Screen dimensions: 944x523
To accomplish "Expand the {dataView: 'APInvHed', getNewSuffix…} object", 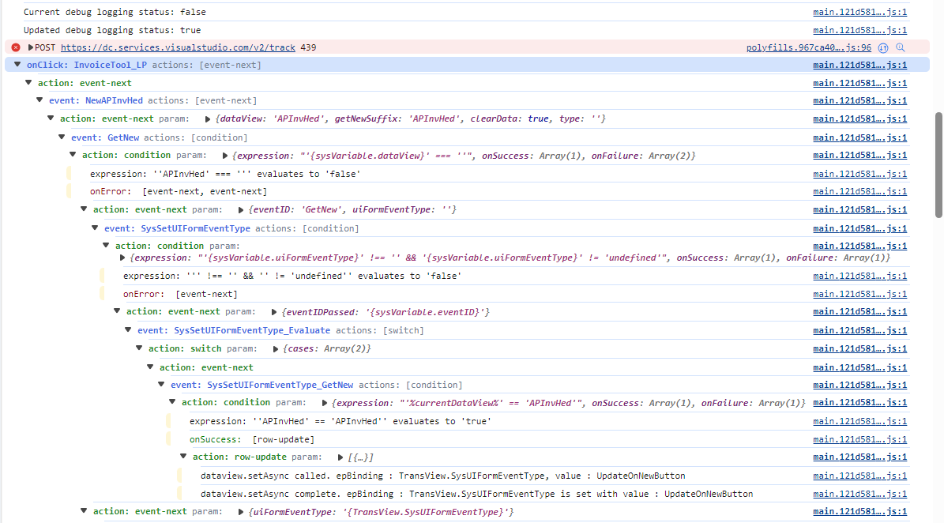I will 208,119.
